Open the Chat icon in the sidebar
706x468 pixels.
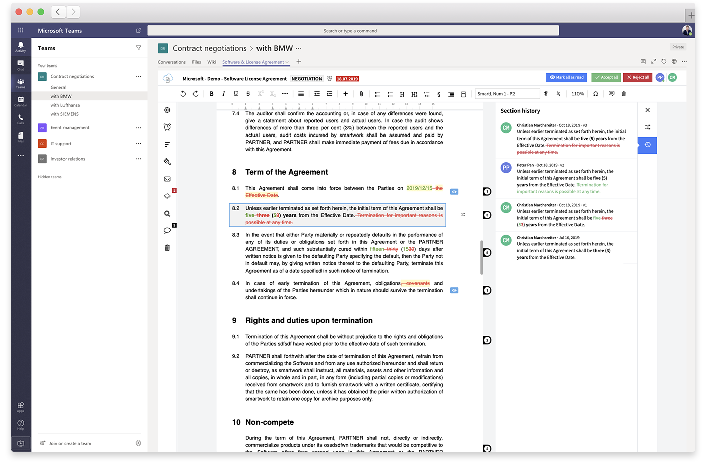[21, 64]
